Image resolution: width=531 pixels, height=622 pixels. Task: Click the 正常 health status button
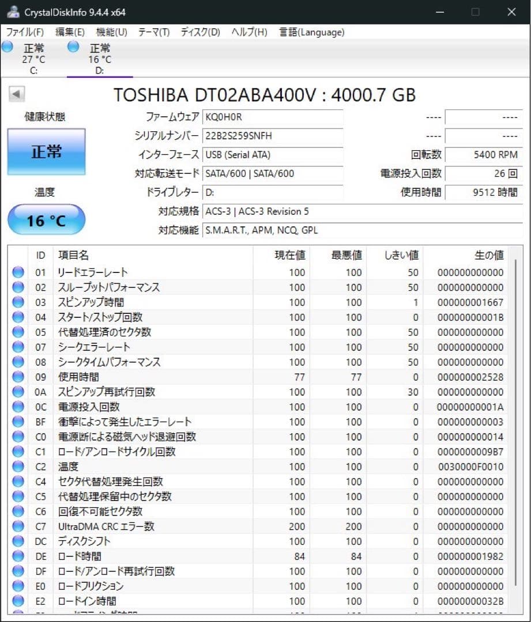pos(47,151)
